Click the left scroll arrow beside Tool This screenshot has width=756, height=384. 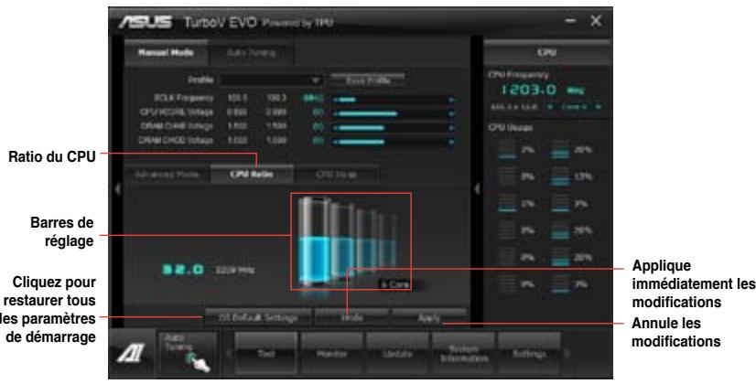click(x=229, y=354)
